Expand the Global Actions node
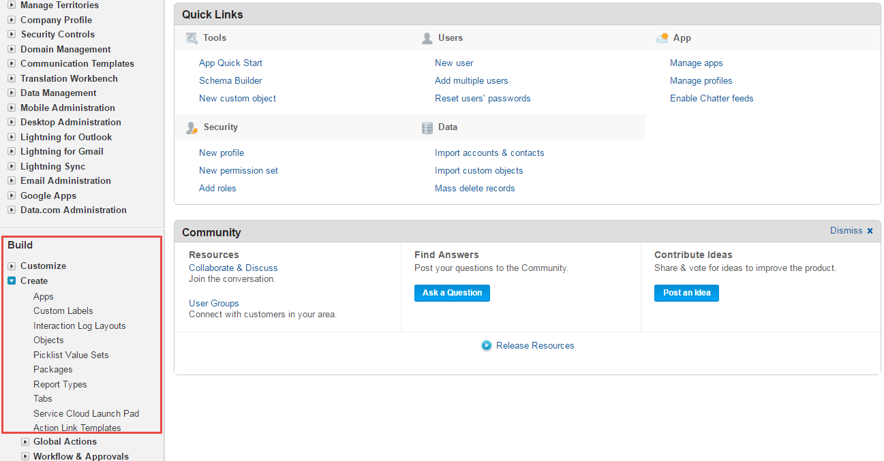The image size is (884, 461). tap(25, 441)
